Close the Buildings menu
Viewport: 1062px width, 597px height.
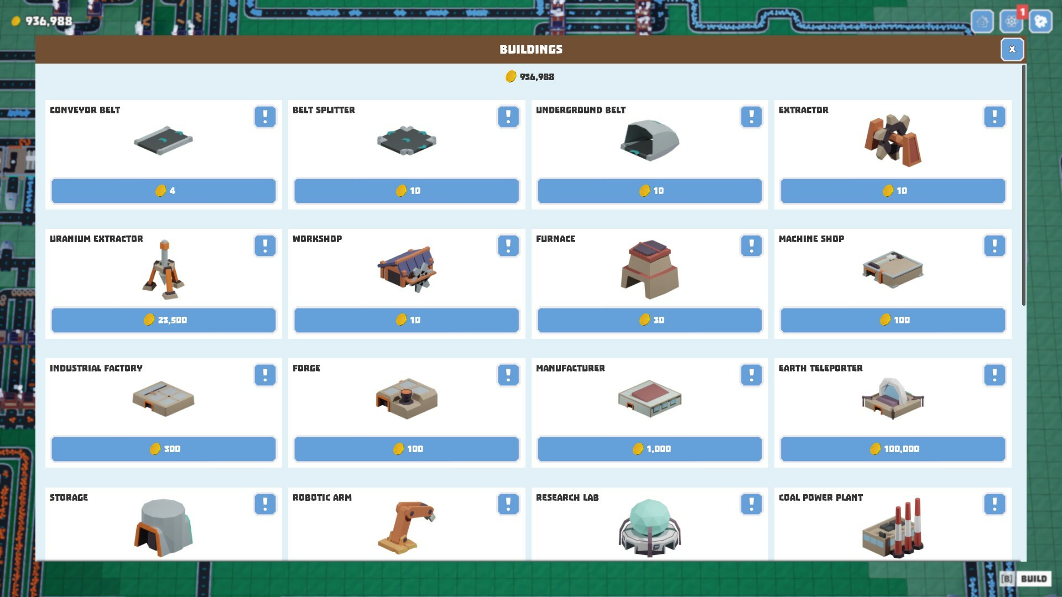tap(1012, 49)
